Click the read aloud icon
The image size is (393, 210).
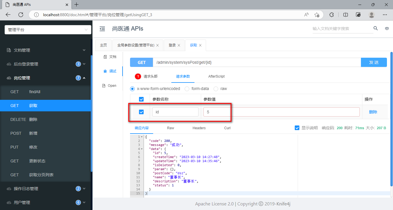pyautogui.click(x=306, y=15)
